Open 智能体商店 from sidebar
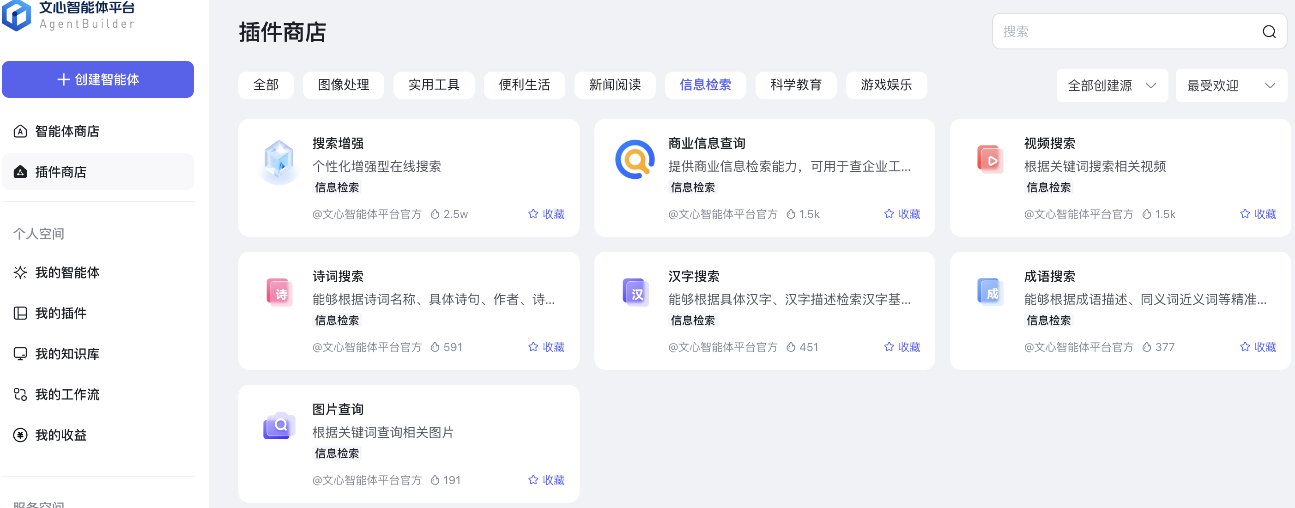Image resolution: width=1295 pixels, height=508 pixels. [67, 132]
